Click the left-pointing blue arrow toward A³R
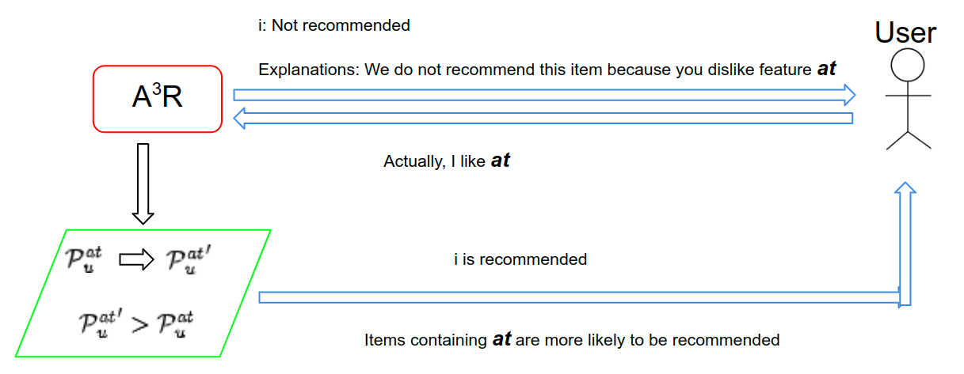This screenshot has width=964, height=374. (544, 119)
